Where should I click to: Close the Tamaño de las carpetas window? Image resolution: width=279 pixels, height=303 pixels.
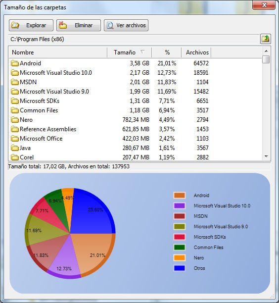coord(264,5)
